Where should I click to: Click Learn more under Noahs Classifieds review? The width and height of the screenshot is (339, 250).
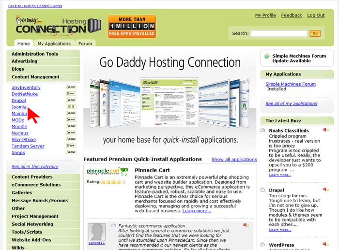(x=280, y=175)
